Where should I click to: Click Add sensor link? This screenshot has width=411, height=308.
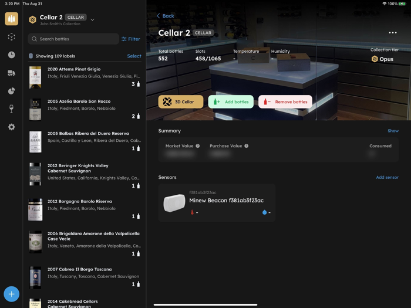point(387,177)
